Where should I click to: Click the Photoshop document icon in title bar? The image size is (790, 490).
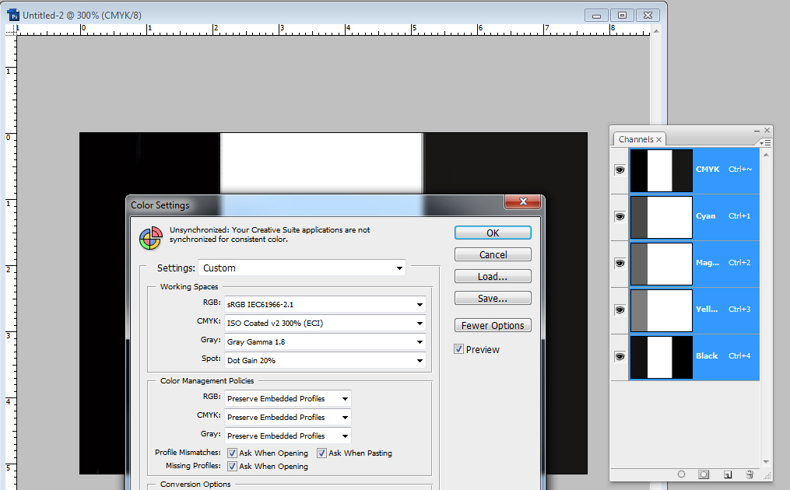tap(13, 15)
